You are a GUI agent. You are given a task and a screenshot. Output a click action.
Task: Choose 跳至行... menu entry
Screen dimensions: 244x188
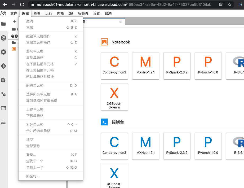(x=51, y=176)
